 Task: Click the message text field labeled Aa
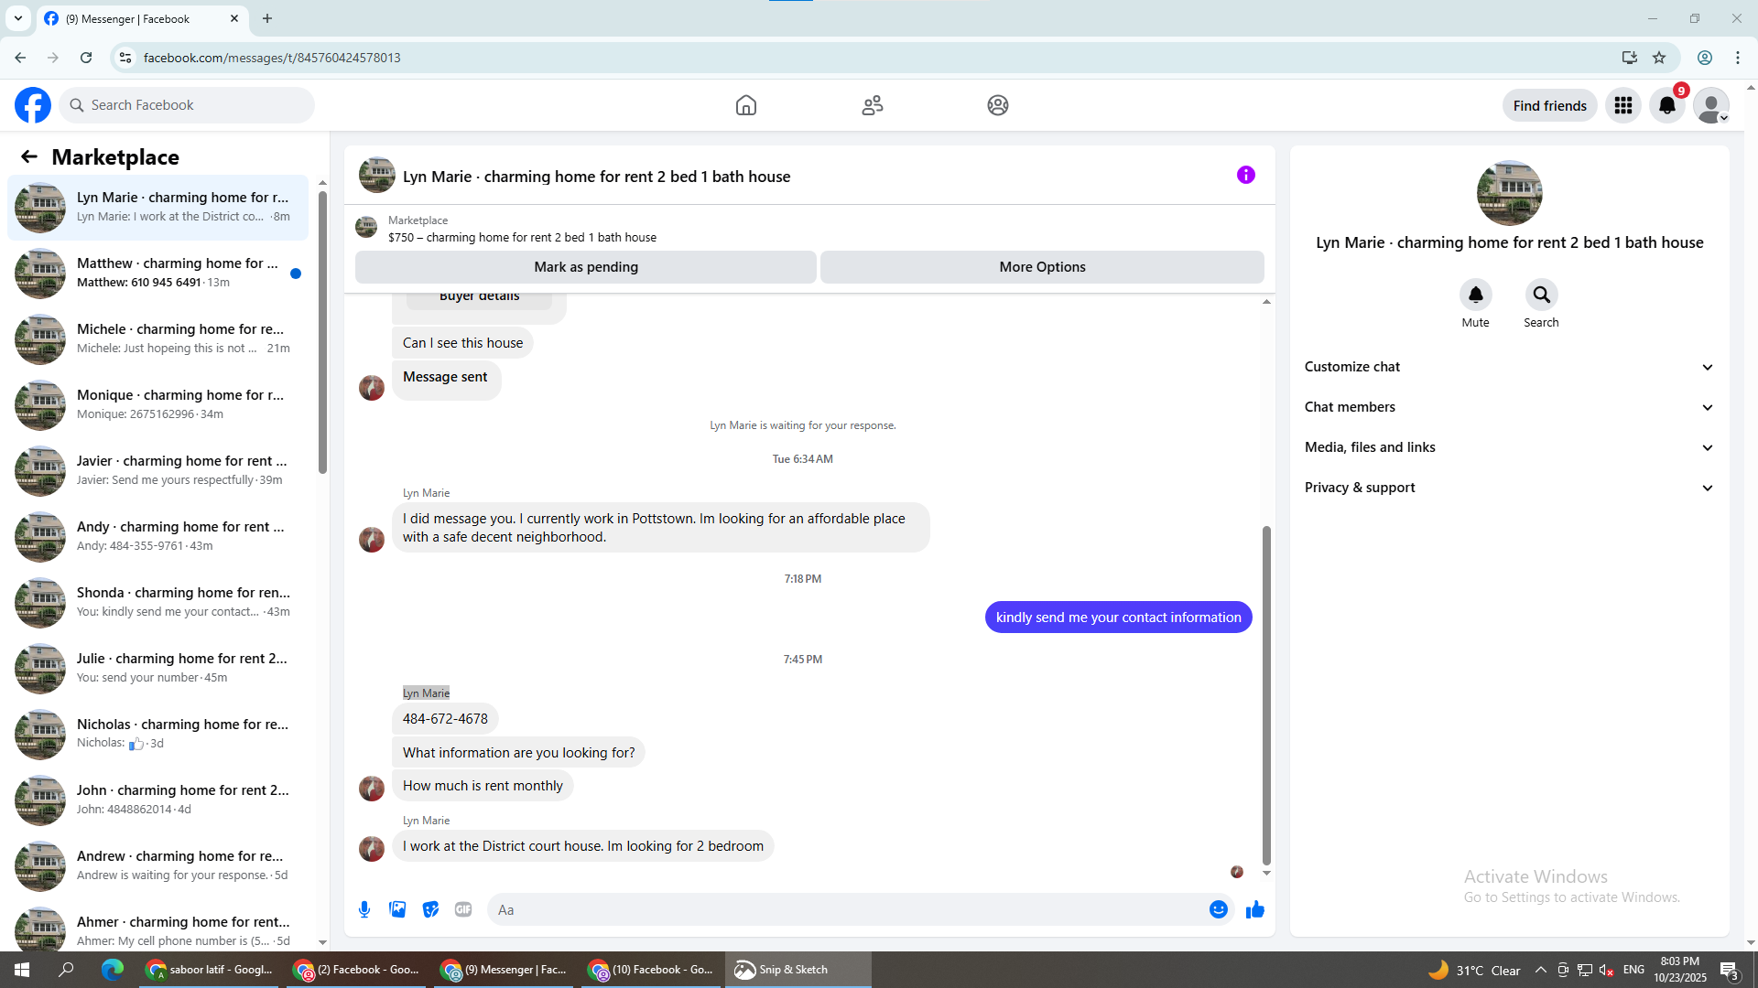click(x=842, y=909)
